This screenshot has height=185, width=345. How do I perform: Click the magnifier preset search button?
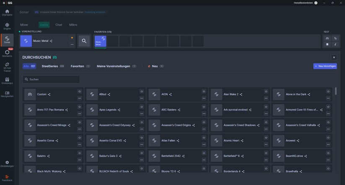[84, 41]
